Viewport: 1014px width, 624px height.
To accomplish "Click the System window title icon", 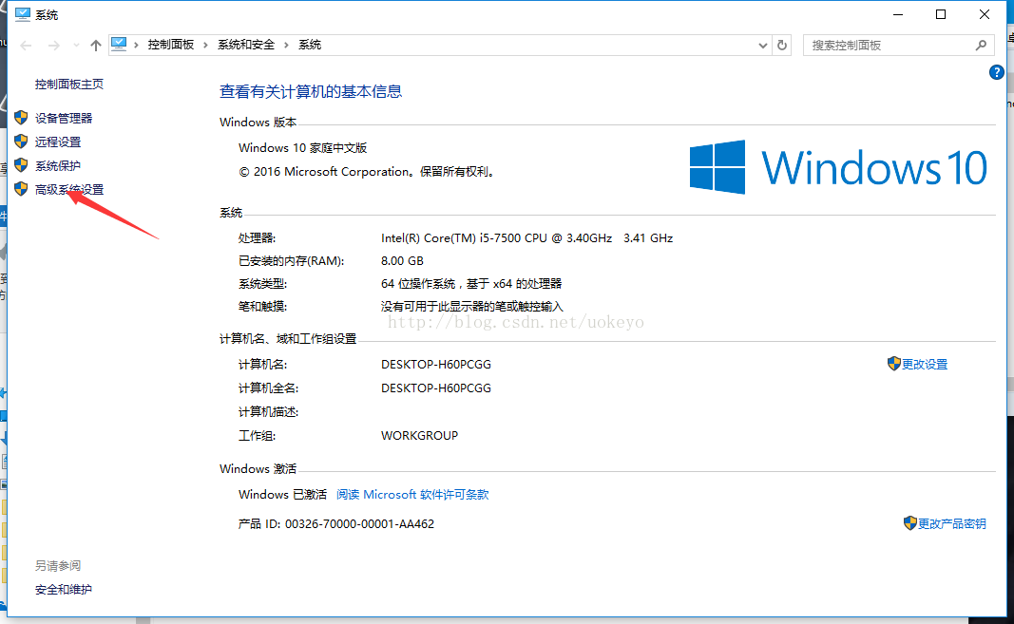I will click(x=23, y=14).
